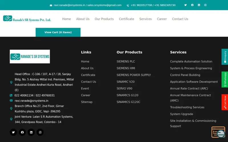Click the Joint Venture location pin icon

[x=11, y=119]
